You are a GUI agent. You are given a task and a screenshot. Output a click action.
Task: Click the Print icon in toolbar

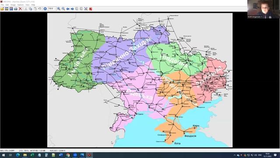click(16, 9)
